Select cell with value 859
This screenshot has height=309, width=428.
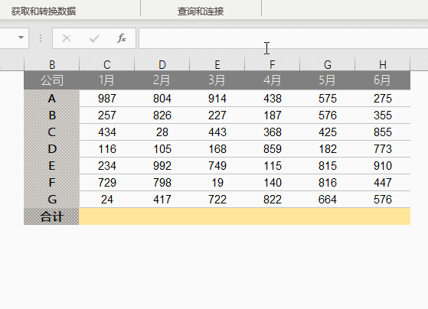[x=273, y=149]
